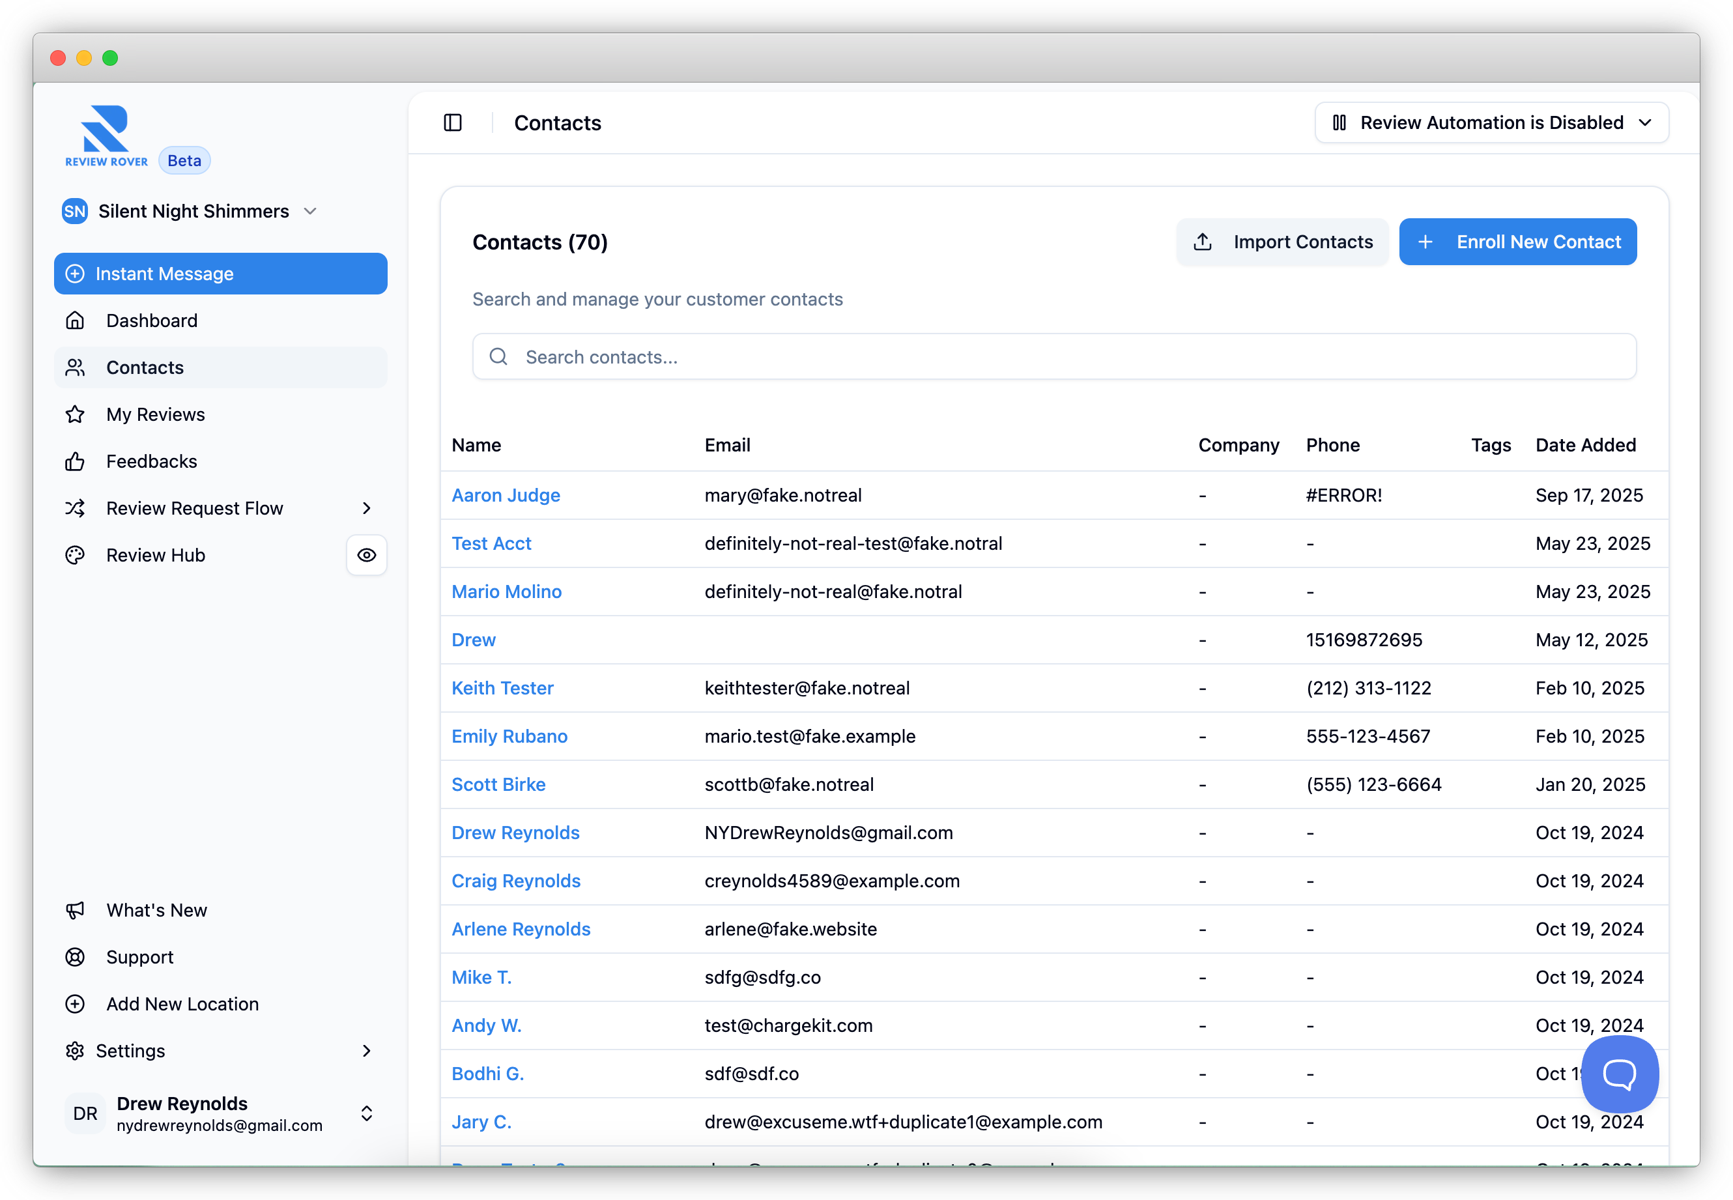Focus the Search contacts field
This screenshot has width=1733, height=1200.
(1053, 357)
